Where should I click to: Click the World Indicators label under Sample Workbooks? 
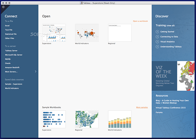point(115,130)
